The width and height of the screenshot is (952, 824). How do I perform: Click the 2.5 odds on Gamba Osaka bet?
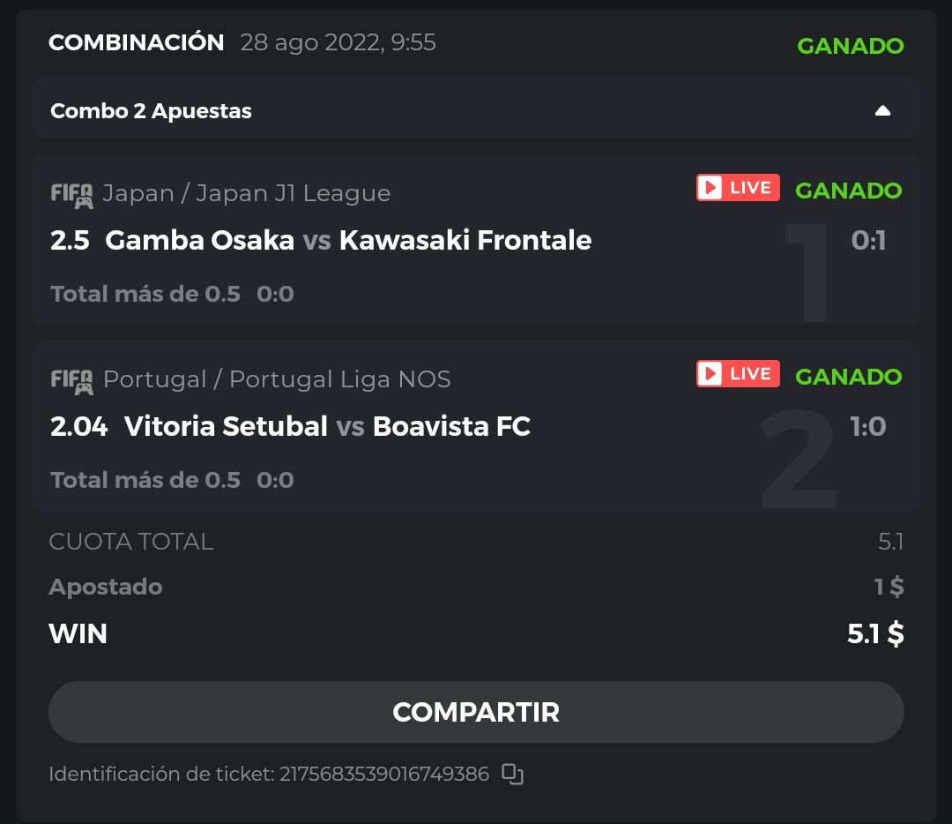click(71, 240)
